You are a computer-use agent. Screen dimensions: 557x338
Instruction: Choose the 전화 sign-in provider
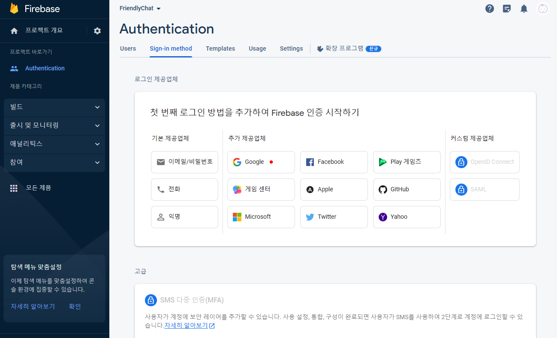[184, 190]
